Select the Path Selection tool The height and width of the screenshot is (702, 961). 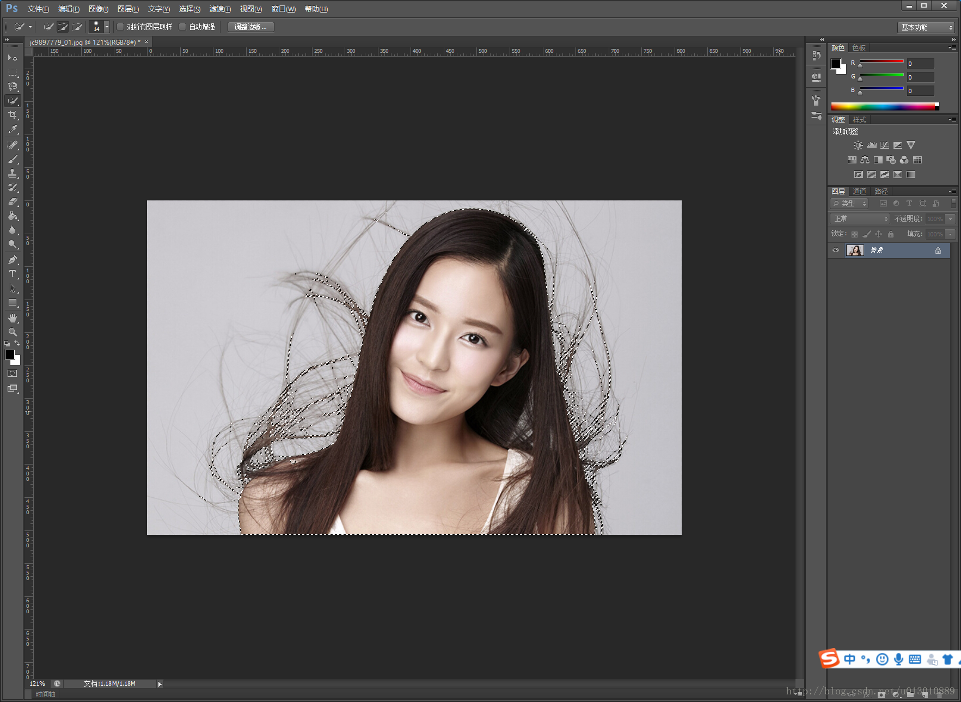13,288
